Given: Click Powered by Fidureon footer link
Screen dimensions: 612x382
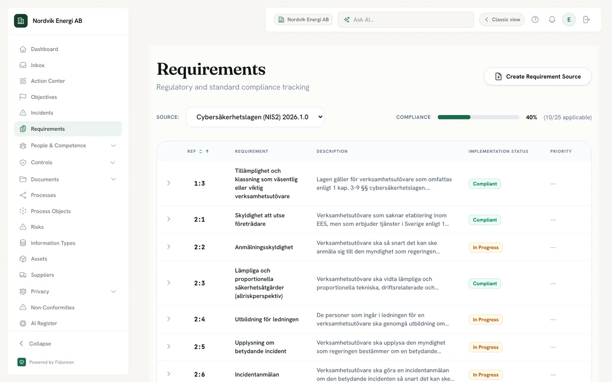Looking at the screenshot, I should 45,362.
